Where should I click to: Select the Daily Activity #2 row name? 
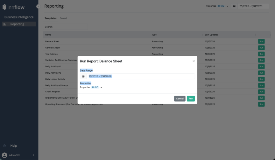[53, 73]
